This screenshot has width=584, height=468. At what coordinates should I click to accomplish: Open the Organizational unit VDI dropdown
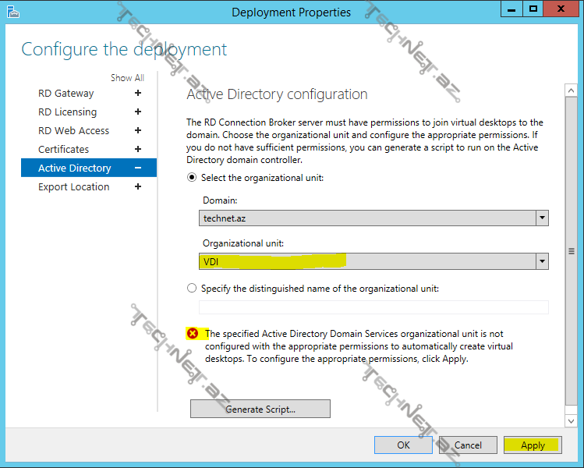tap(542, 262)
